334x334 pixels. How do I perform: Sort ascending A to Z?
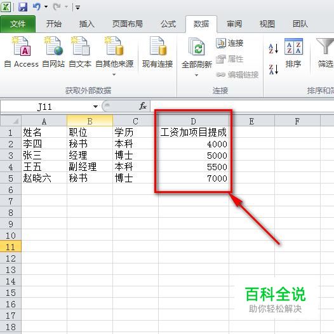pos(274,48)
